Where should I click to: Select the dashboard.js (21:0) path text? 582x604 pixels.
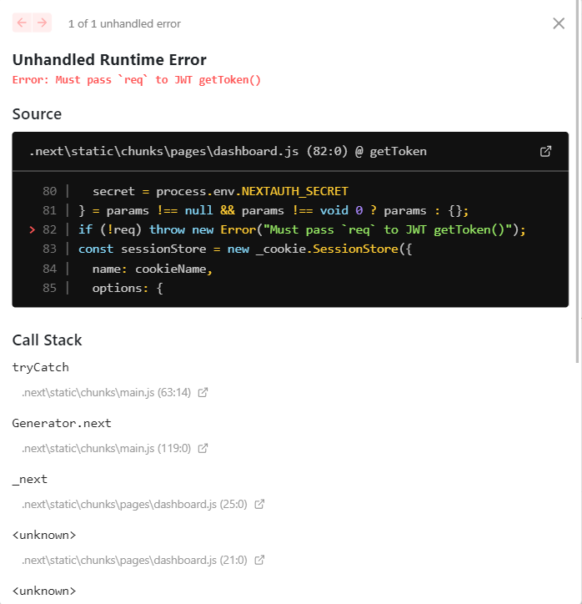click(x=134, y=560)
